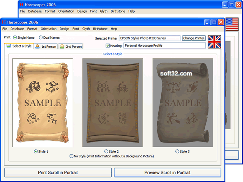Select the Dual Names radio button

tap(41, 38)
